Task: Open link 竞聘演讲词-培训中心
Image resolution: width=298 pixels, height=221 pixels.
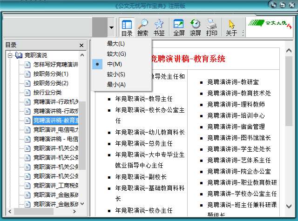Action: (x=236, y=115)
